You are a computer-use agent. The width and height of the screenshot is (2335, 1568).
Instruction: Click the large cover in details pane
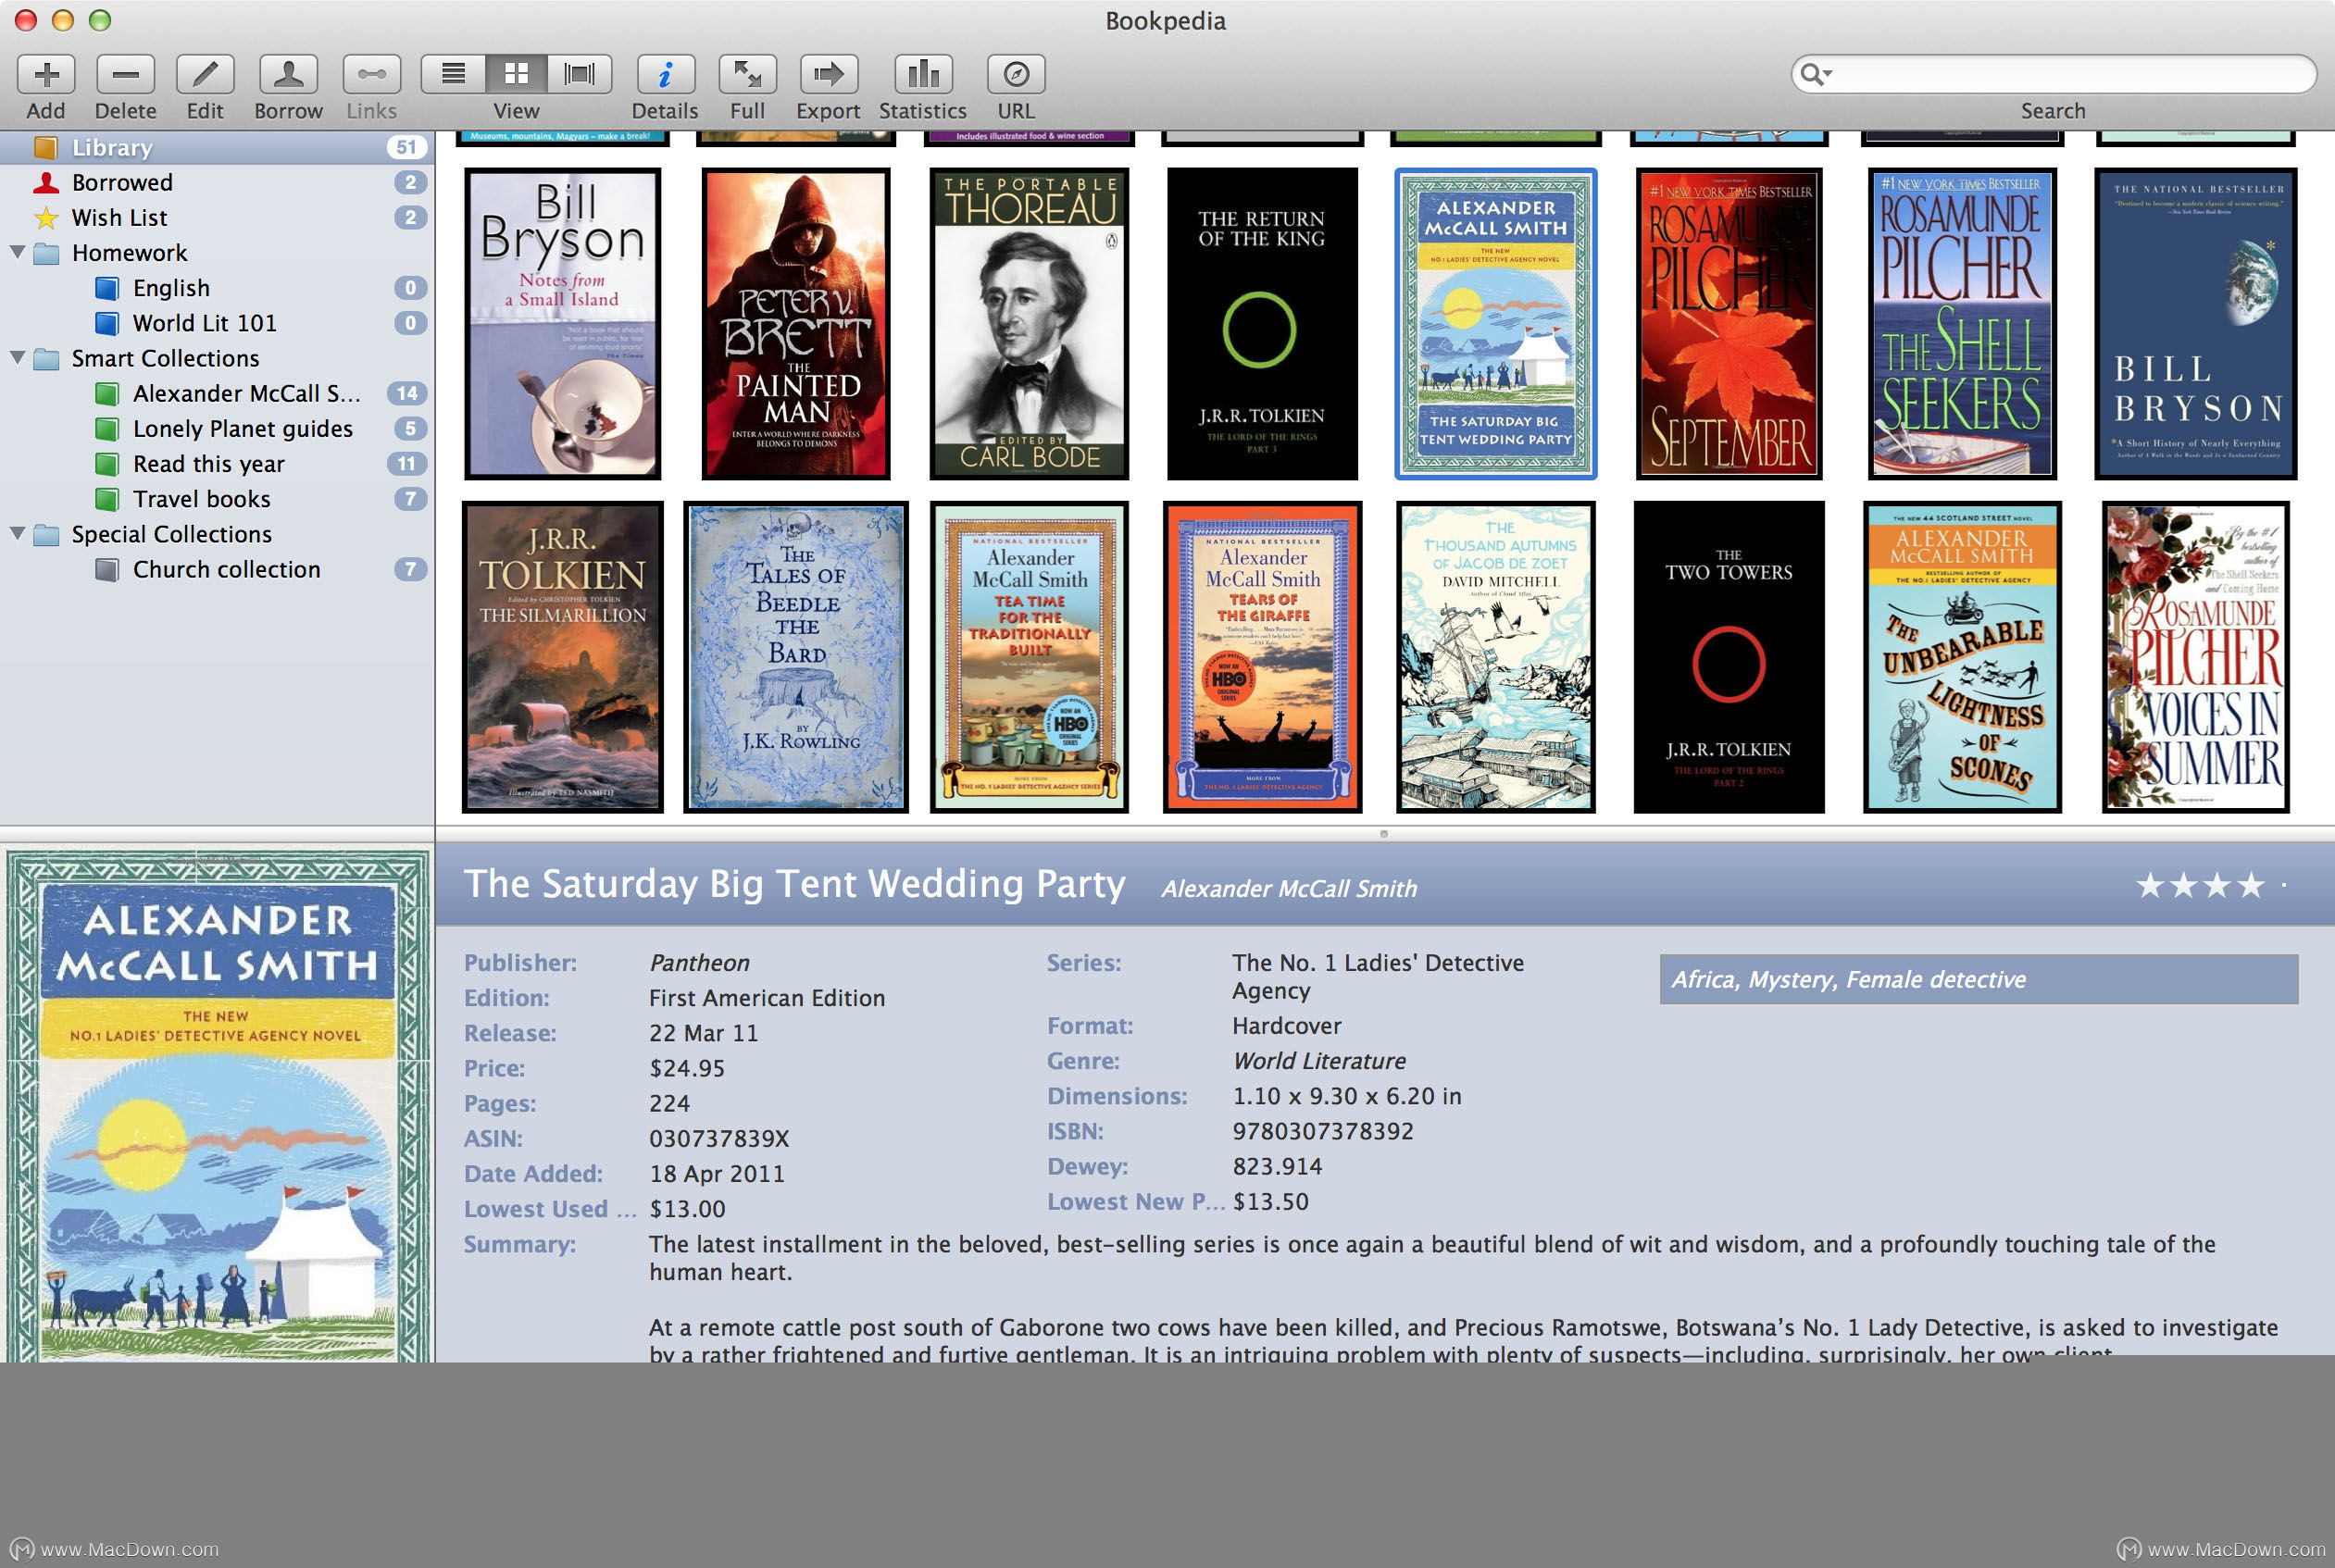pyautogui.click(x=218, y=1105)
